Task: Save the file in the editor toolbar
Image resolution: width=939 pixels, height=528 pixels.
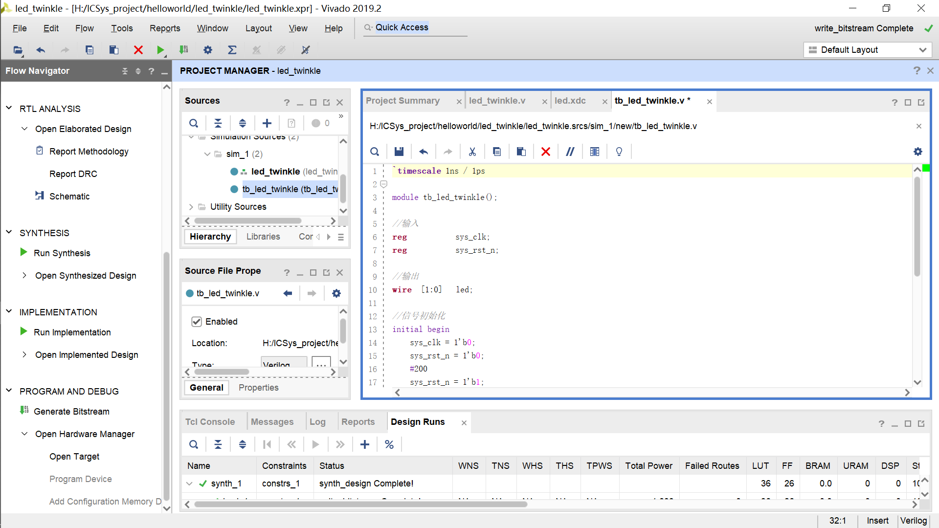Action: [x=399, y=152]
